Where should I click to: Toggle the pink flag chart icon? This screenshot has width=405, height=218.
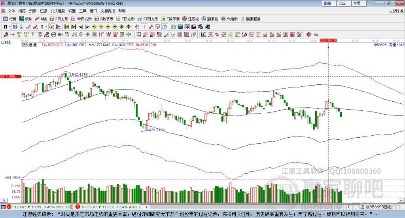pyautogui.click(x=59, y=27)
